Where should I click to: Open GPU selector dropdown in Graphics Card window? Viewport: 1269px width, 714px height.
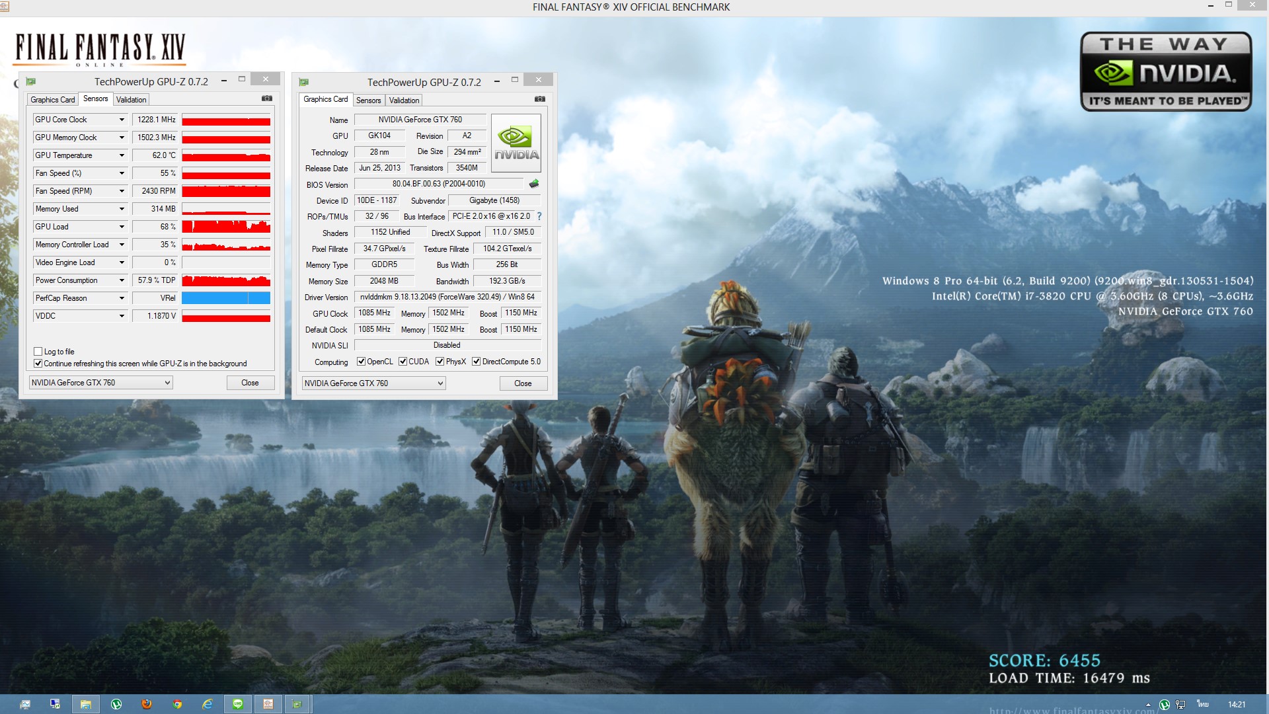click(440, 383)
